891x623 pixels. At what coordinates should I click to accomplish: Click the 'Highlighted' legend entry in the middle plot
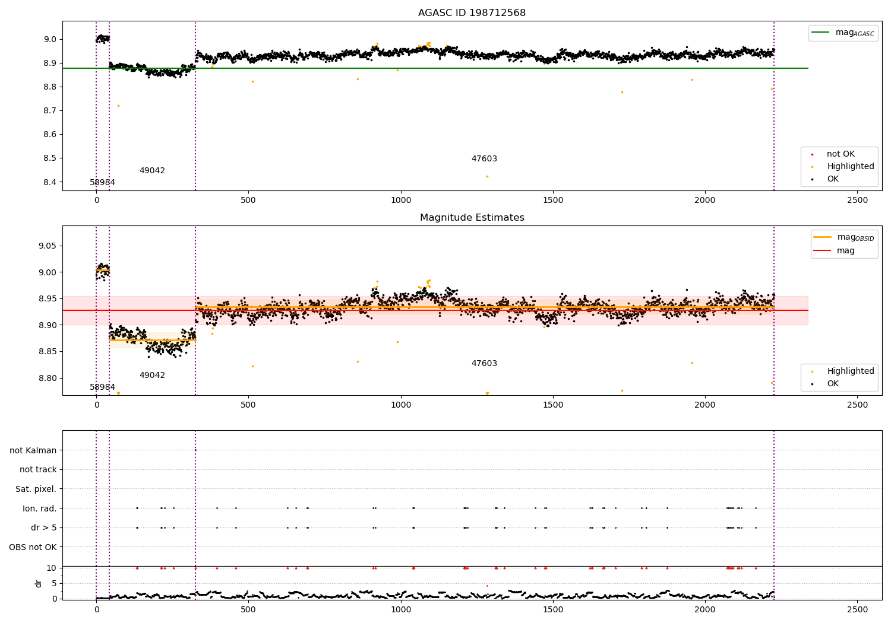tap(842, 371)
